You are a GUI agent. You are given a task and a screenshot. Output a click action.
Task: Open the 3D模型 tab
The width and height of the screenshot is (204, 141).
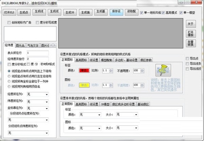pos(105,104)
